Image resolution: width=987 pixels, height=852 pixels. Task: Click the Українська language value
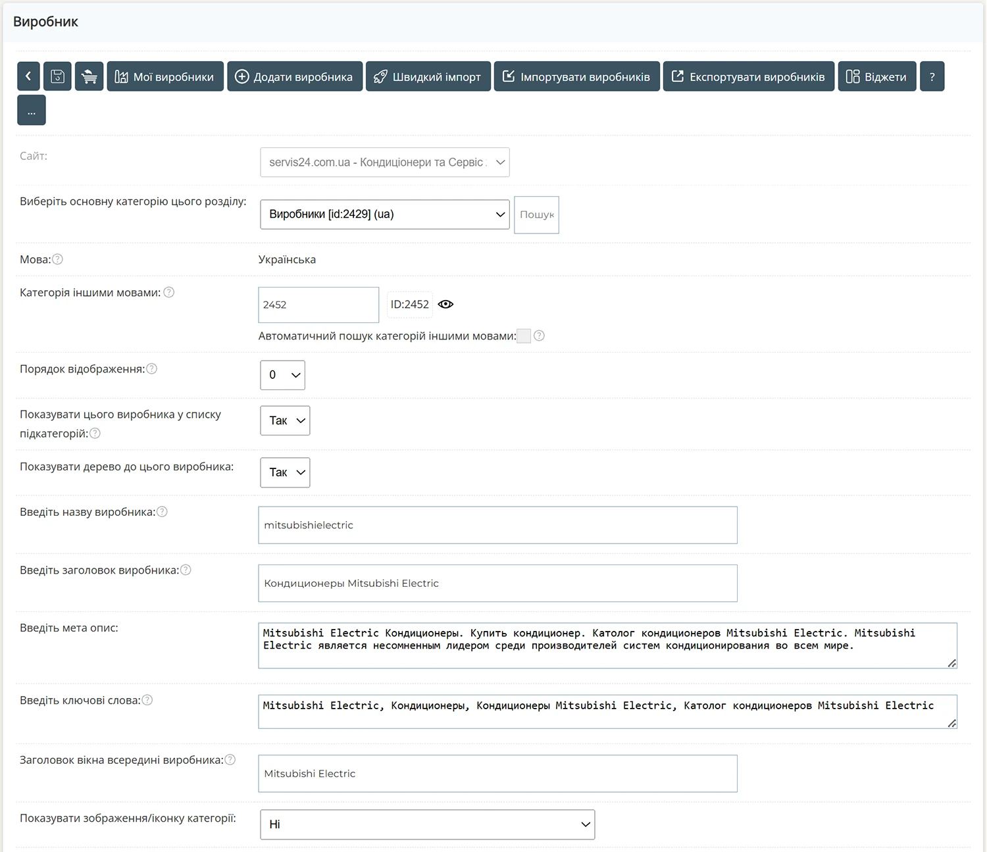click(x=287, y=259)
